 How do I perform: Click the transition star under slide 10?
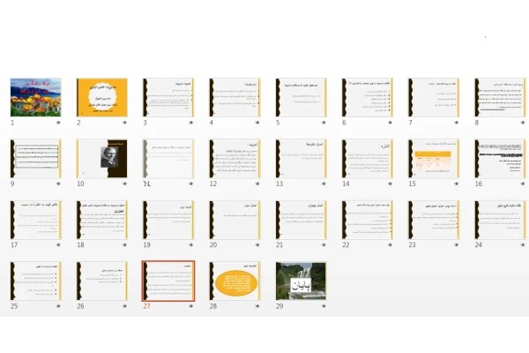pos(125,184)
